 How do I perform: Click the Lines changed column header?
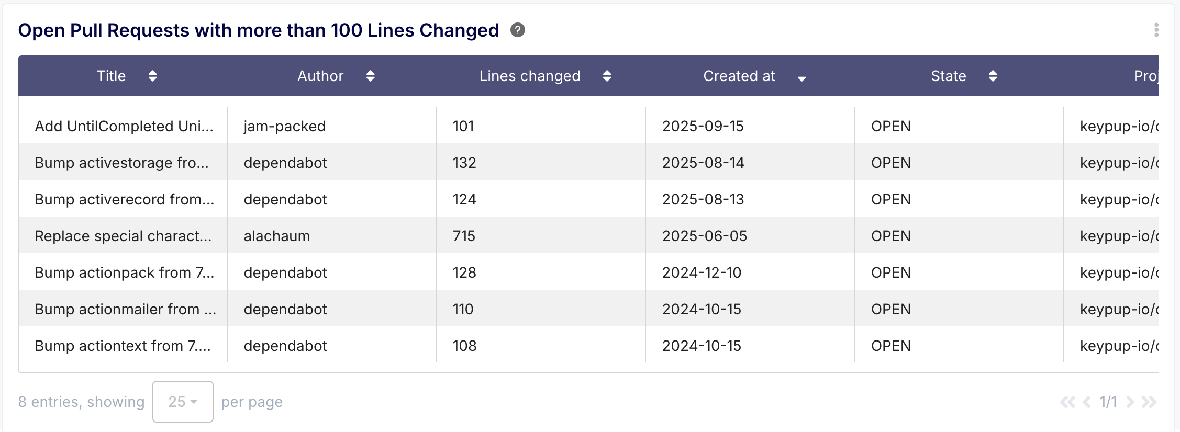point(529,76)
